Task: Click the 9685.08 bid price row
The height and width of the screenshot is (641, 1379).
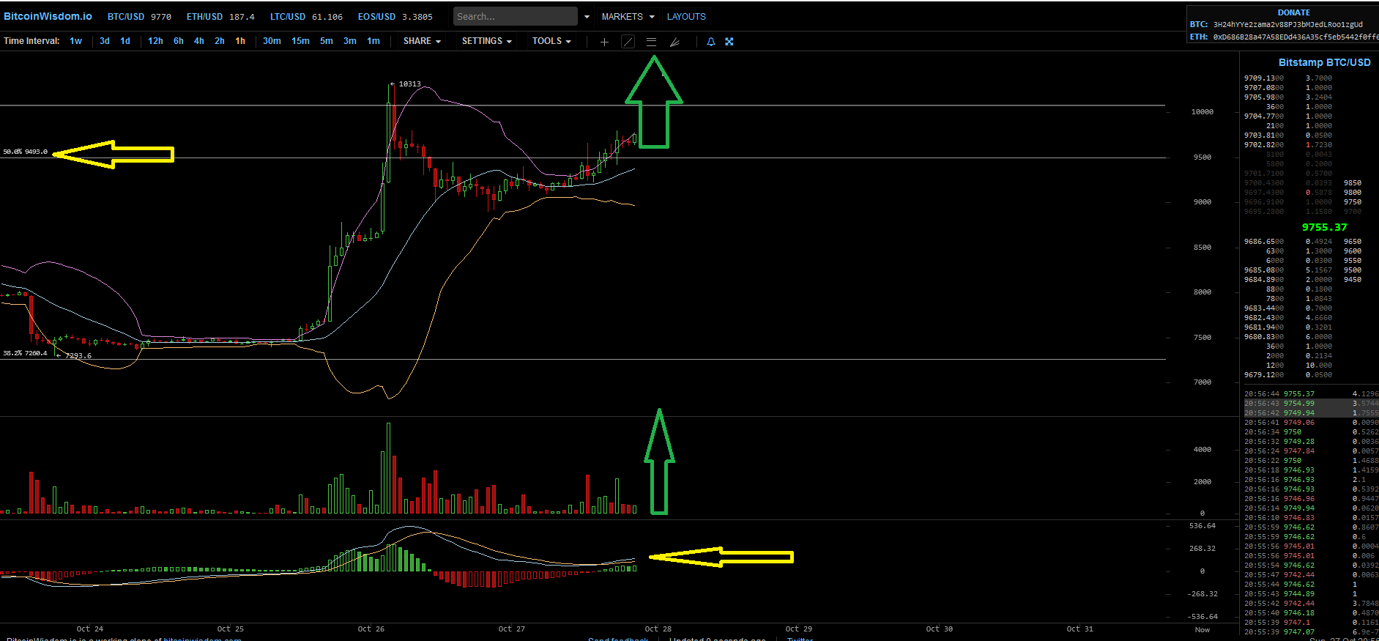Action: [1288, 270]
